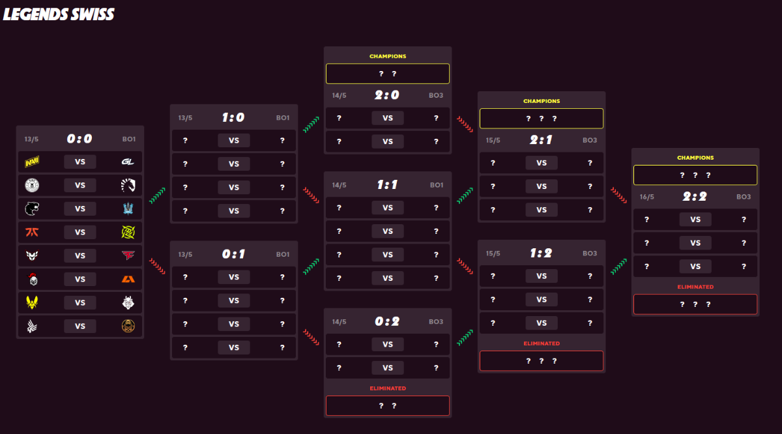The image size is (782, 434).
Task: Click first VS button in 0:1 bracket
Action: click(234, 278)
